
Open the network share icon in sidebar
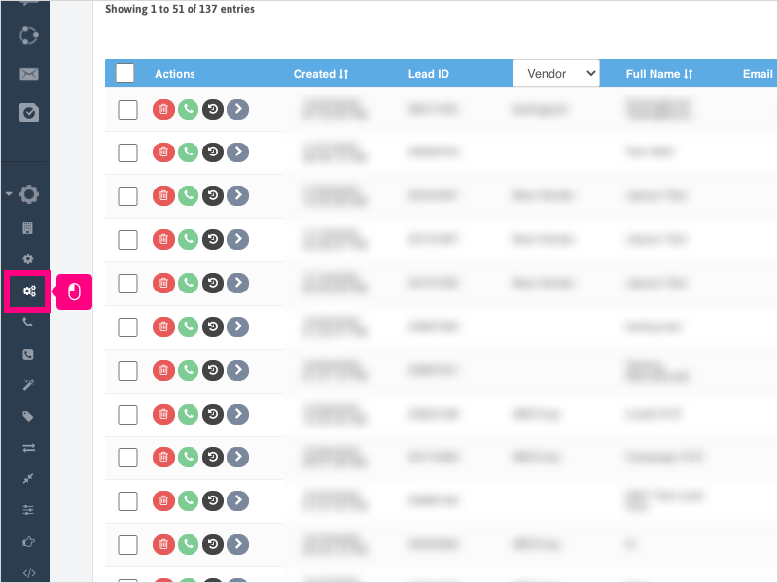pos(29,35)
